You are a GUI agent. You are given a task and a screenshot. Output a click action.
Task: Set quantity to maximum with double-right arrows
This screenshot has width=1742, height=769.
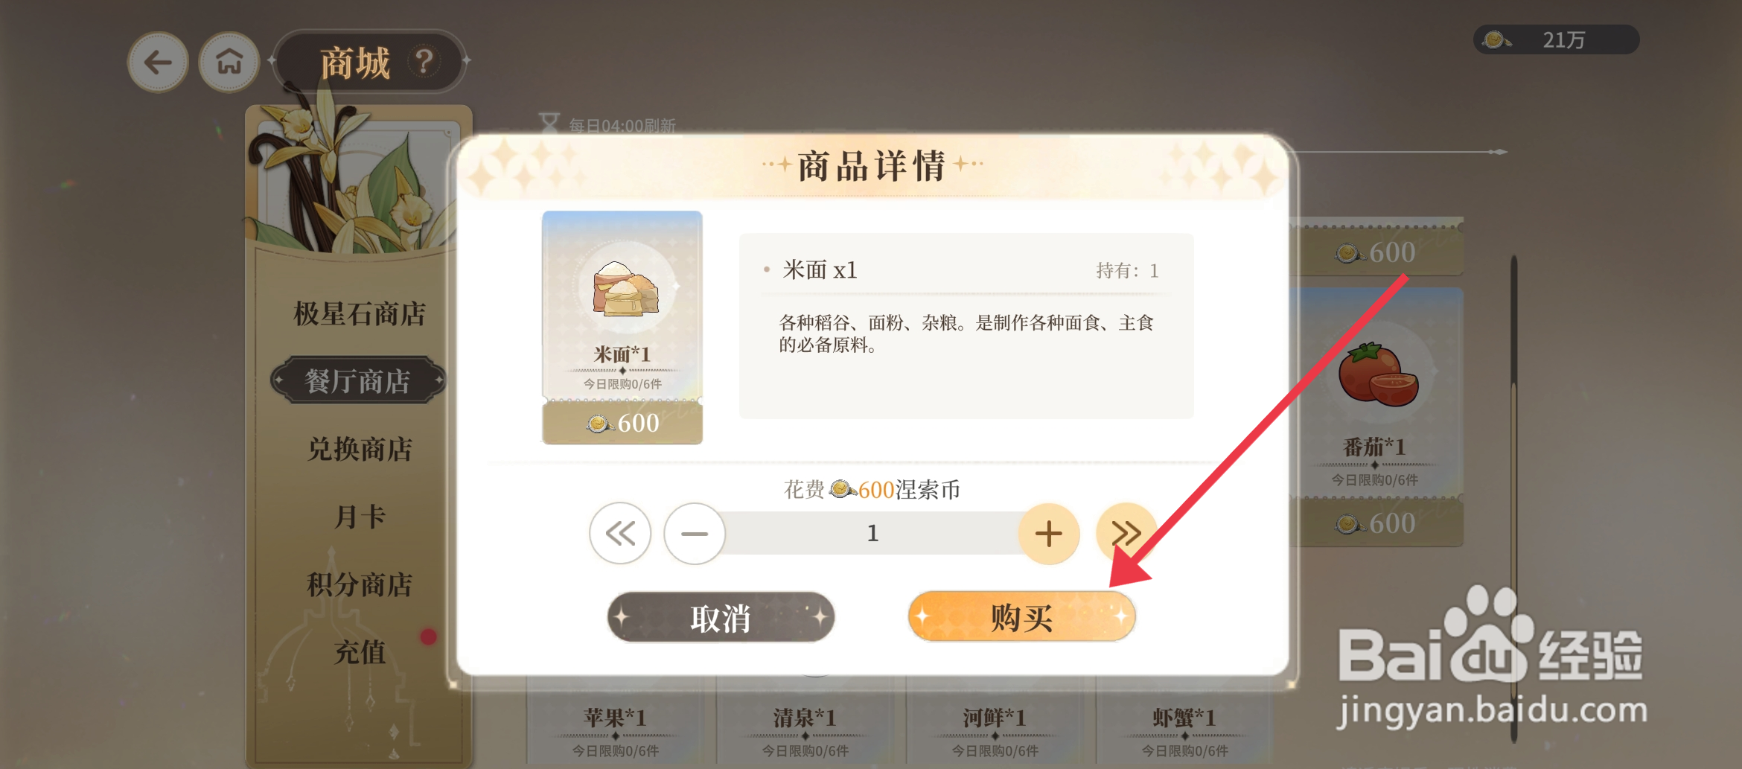coord(1126,533)
